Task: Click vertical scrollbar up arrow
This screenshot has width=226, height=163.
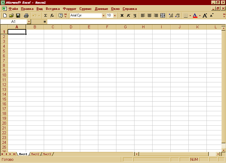Action: coord(223,28)
